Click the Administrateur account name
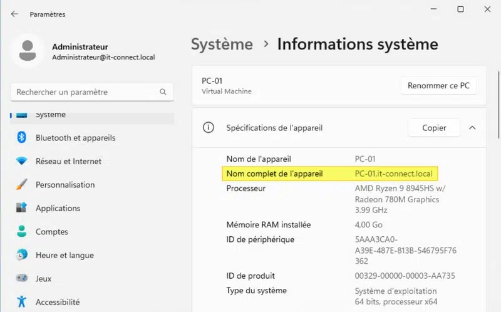The height and width of the screenshot is (312, 501). point(80,46)
